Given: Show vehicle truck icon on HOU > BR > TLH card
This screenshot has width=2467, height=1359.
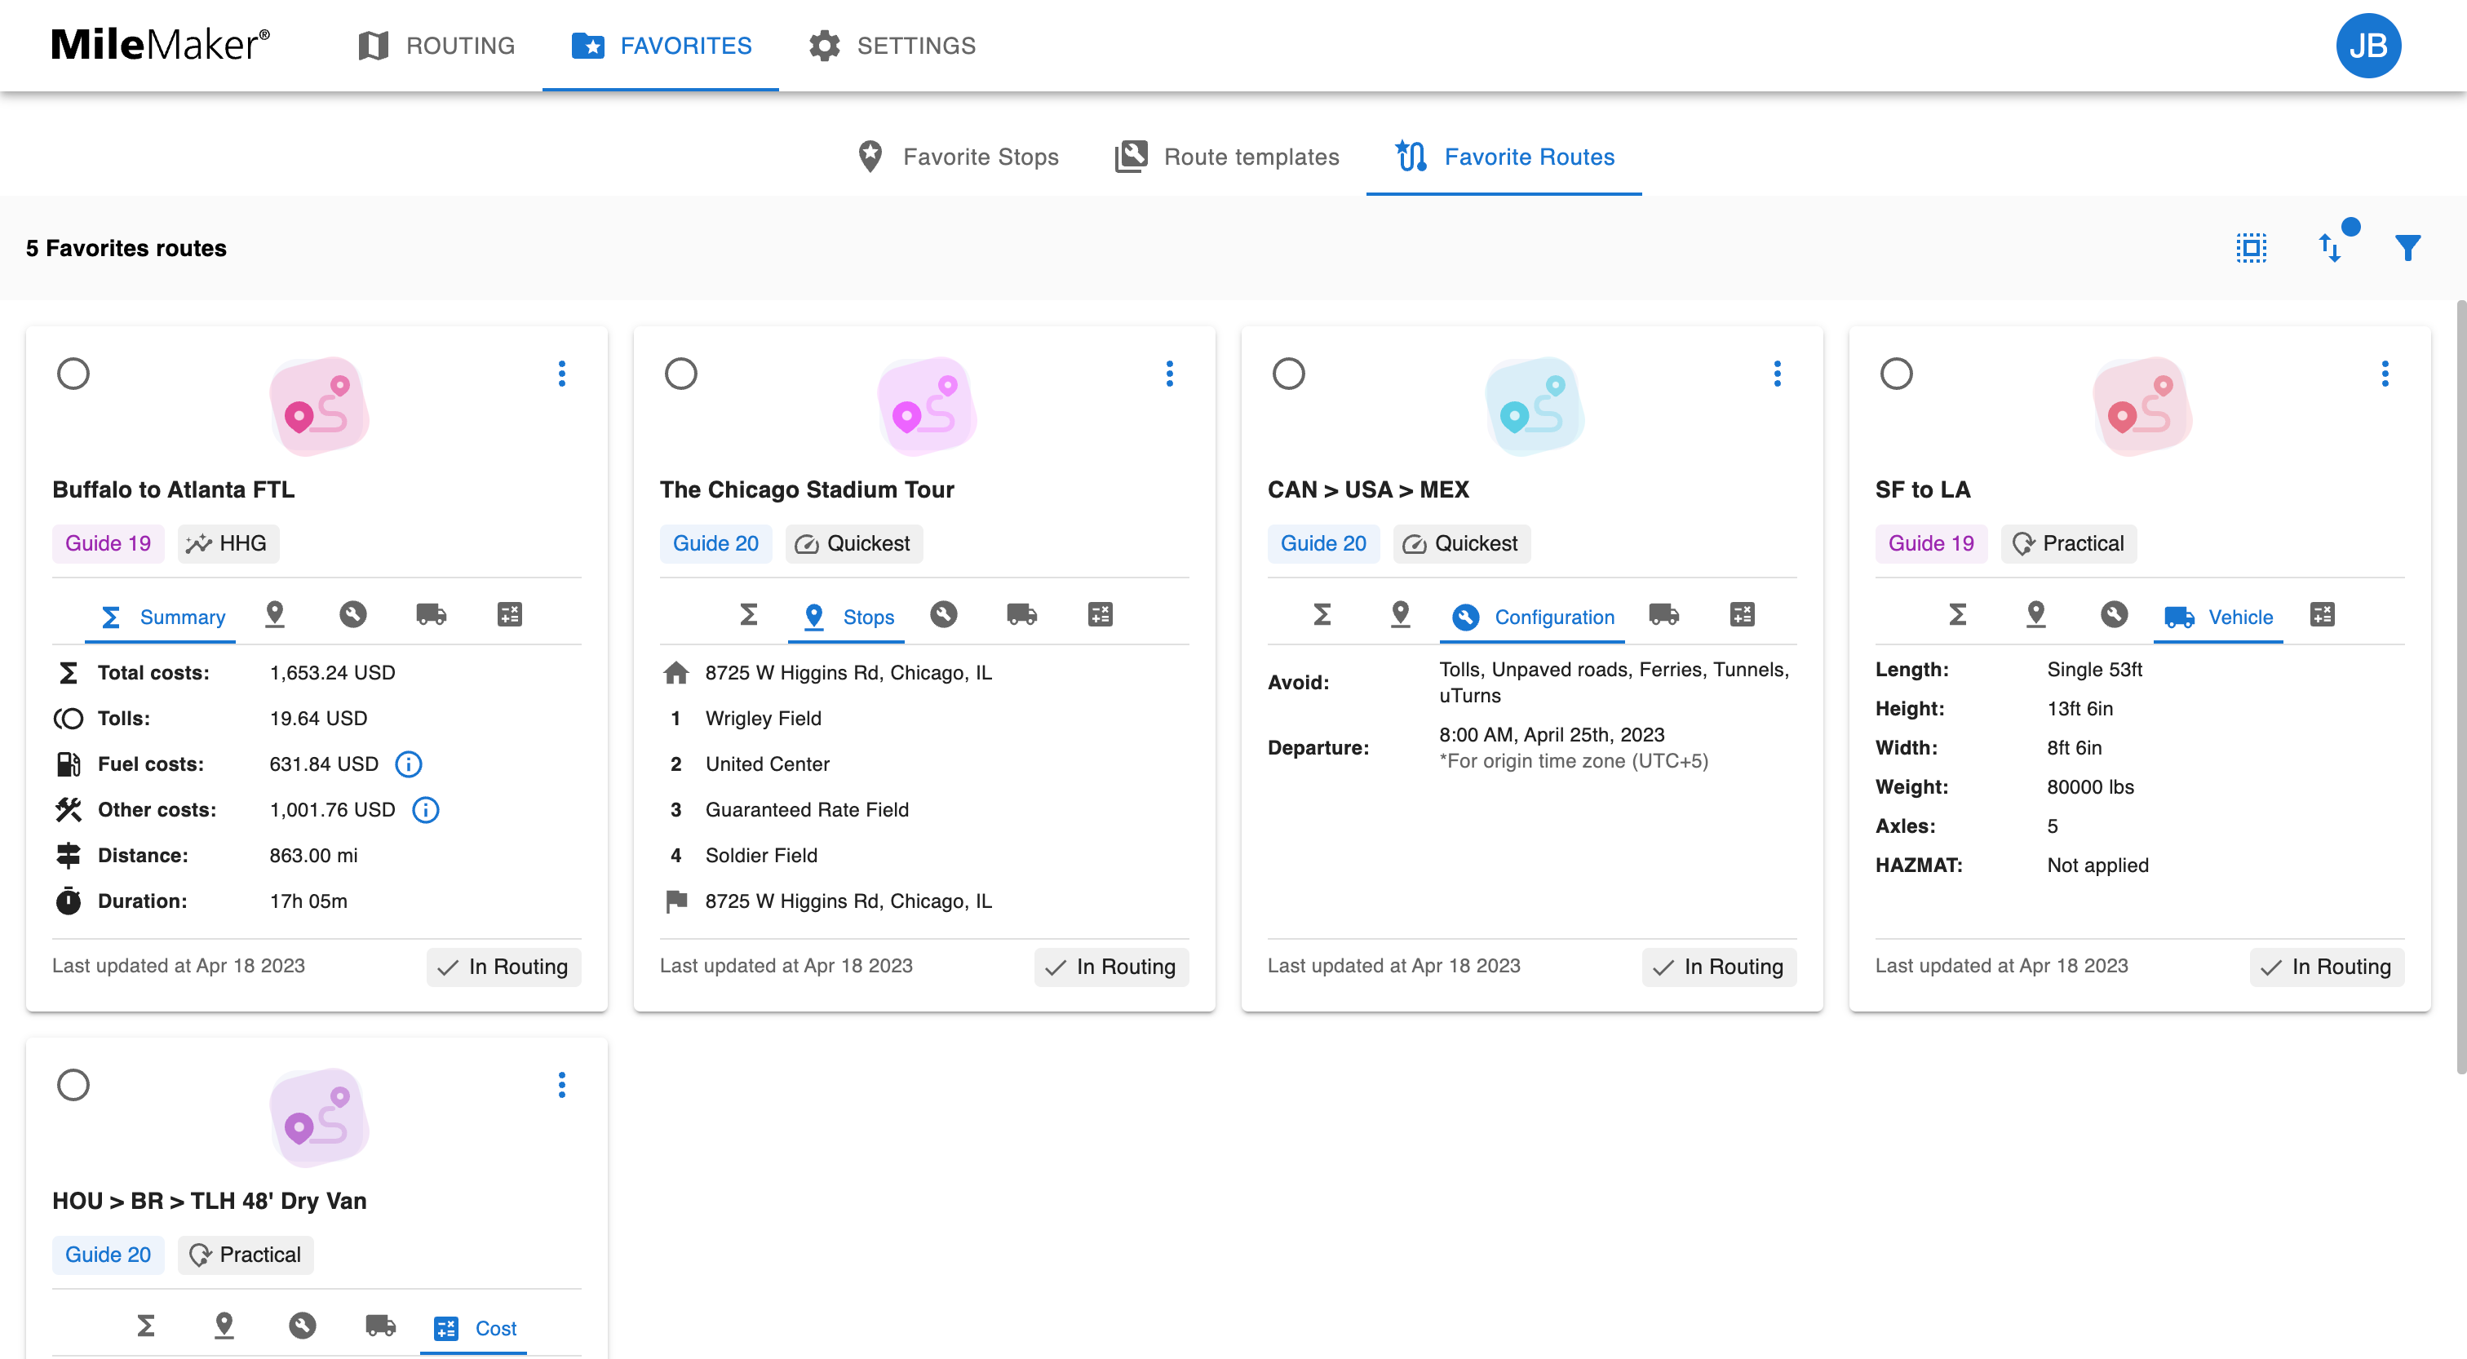Looking at the screenshot, I should coord(381,1326).
